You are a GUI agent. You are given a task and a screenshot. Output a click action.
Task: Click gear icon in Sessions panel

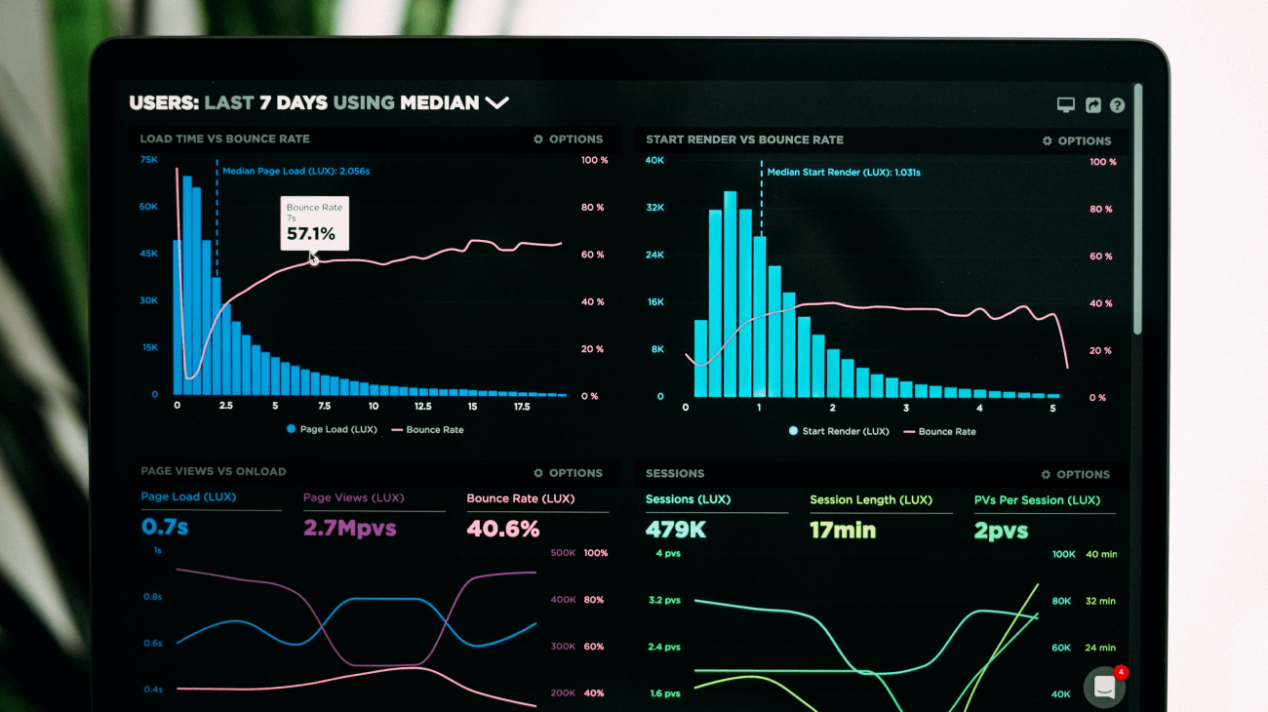tap(1047, 475)
